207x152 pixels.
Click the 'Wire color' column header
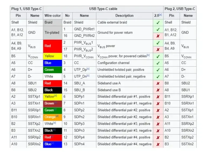[53, 16]
